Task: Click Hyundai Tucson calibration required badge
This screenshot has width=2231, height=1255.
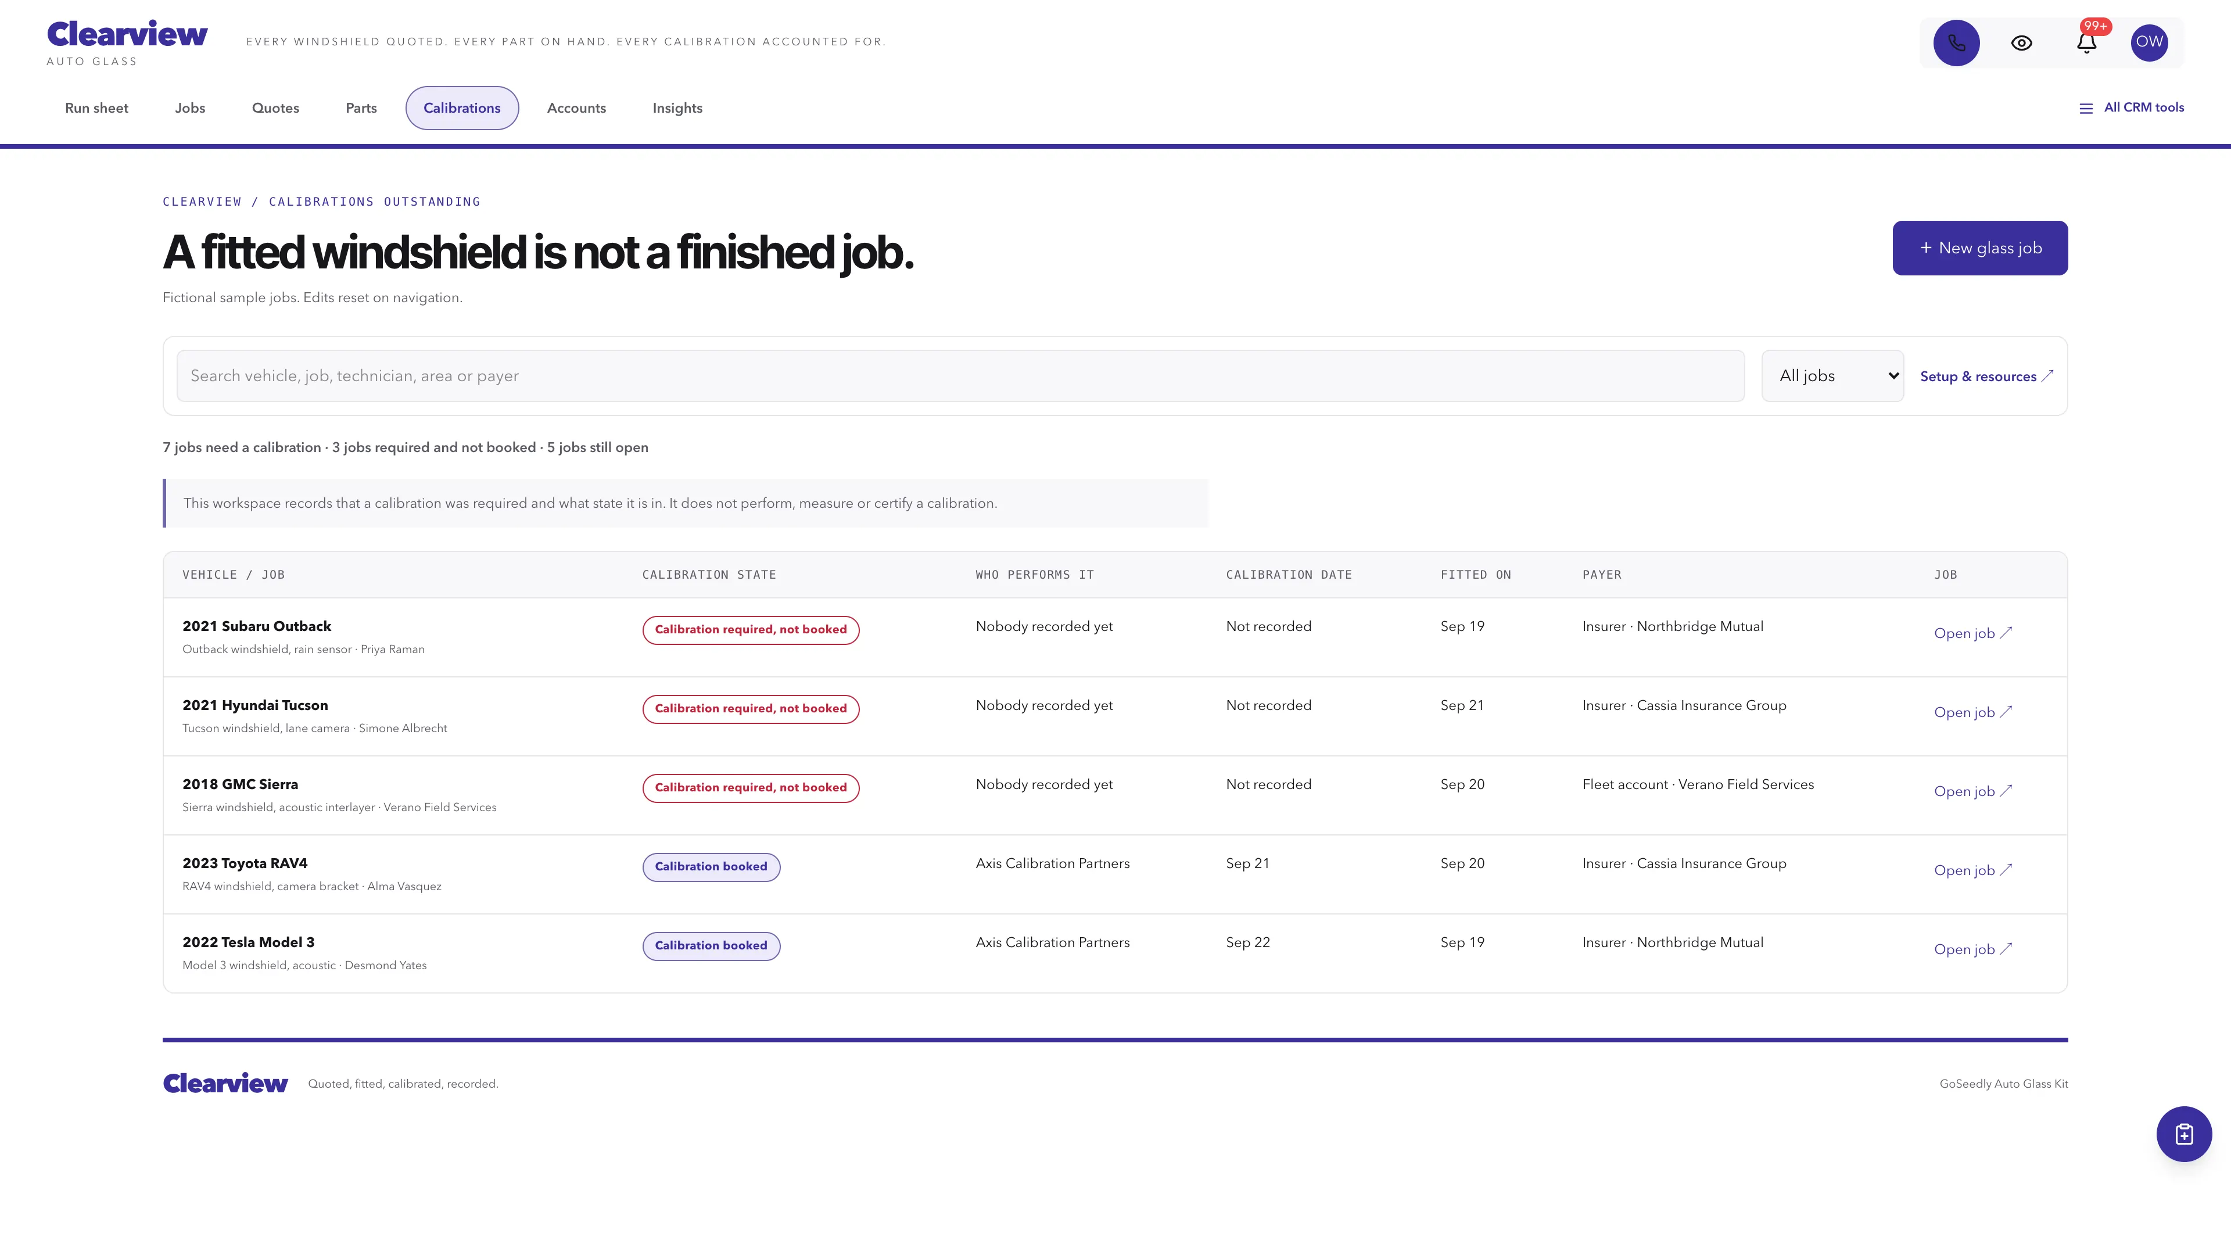Action: pyautogui.click(x=750, y=708)
